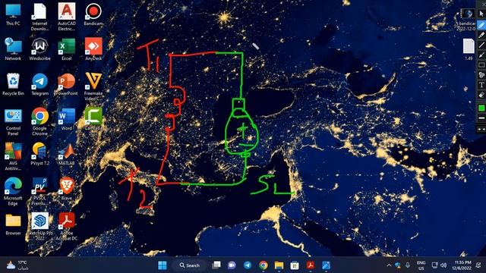Open This PC desktop icon
The height and width of the screenshot is (273, 486).
point(13,14)
